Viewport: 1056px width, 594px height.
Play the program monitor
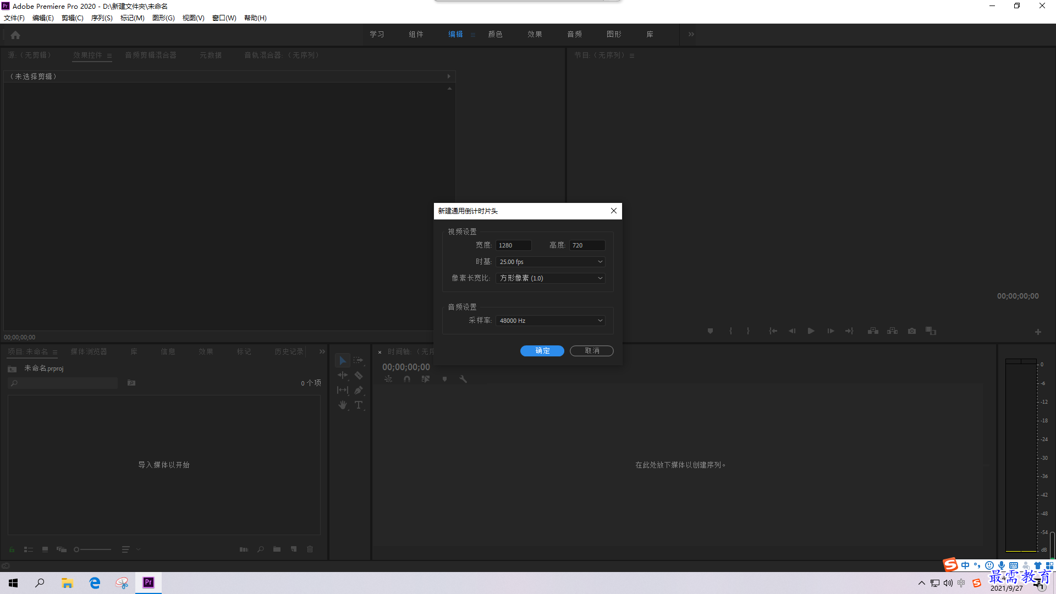click(x=811, y=331)
